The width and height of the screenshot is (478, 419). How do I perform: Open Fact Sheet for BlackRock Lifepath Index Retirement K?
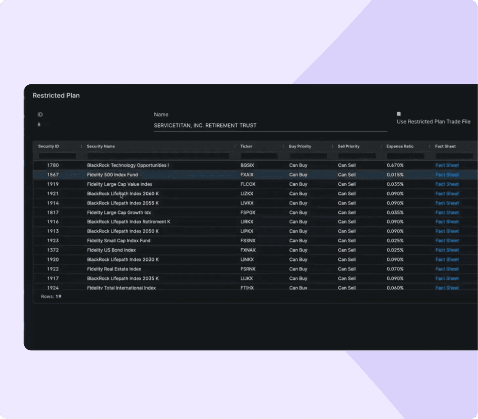447,222
